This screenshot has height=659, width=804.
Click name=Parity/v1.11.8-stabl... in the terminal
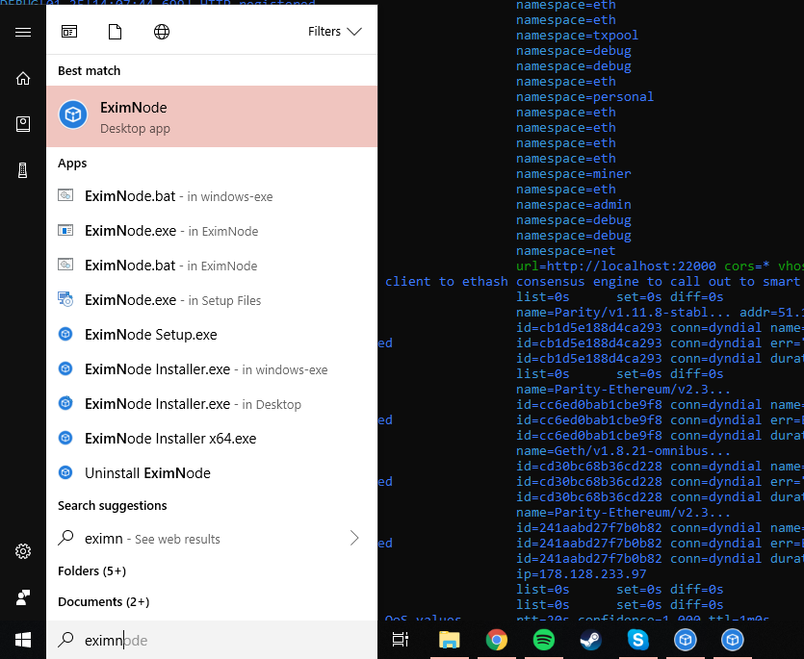click(x=623, y=312)
